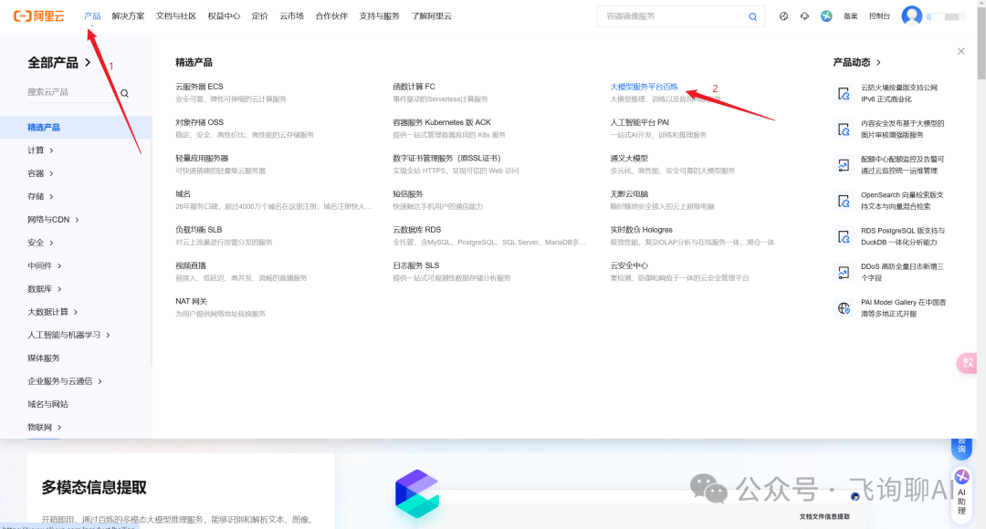Image resolution: width=986 pixels, height=529 pixels.
Task: Open the 产品动态 heading link
Action: (856, 62)
